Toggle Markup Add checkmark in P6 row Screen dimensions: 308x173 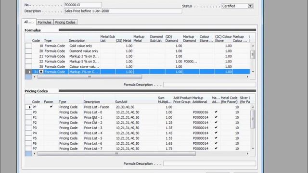(x=216, y=143)
